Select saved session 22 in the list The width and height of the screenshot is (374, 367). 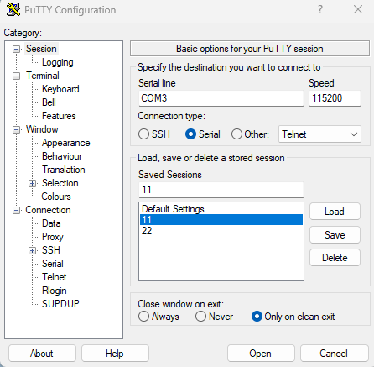221,231
